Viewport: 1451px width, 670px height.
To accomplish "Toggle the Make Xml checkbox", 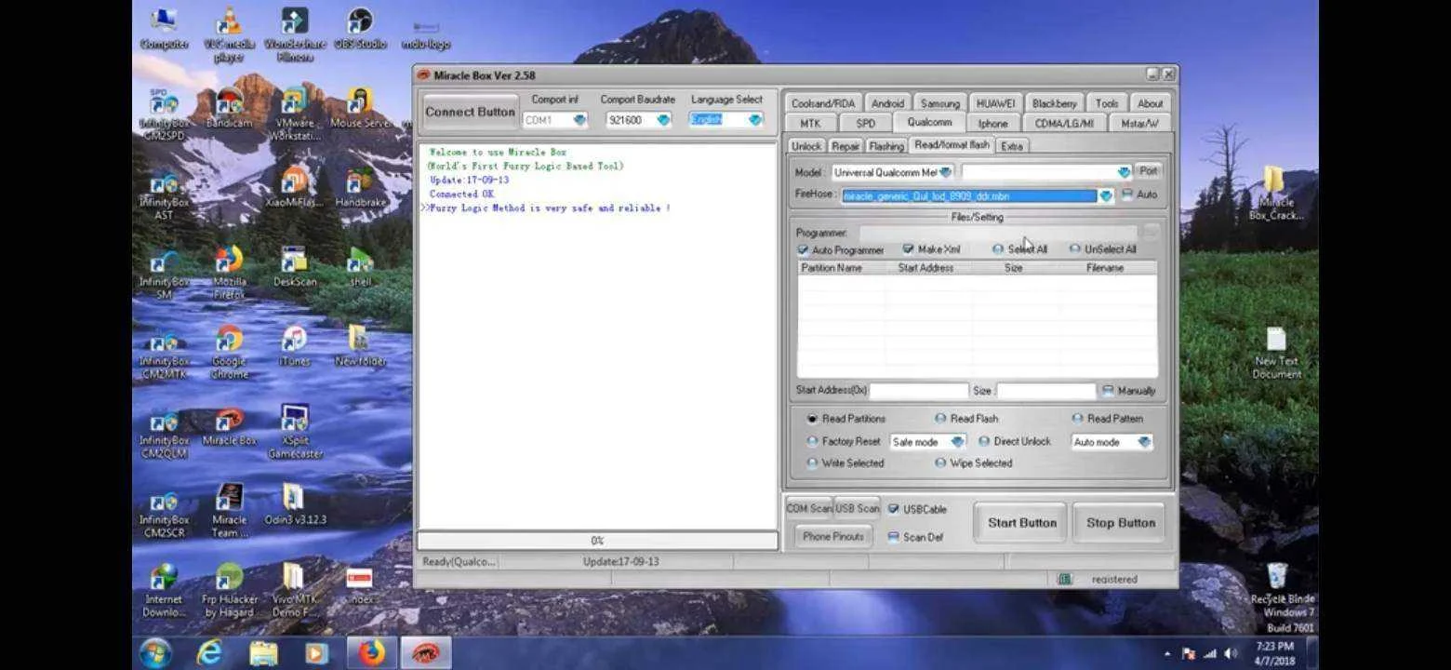I will 908,249.
